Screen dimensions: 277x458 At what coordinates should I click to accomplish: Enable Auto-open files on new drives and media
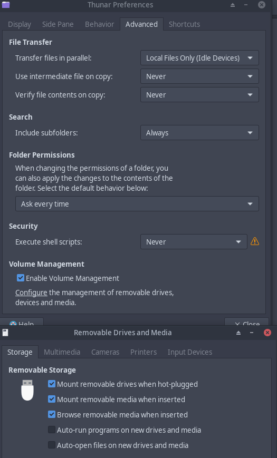click(52, 445)
